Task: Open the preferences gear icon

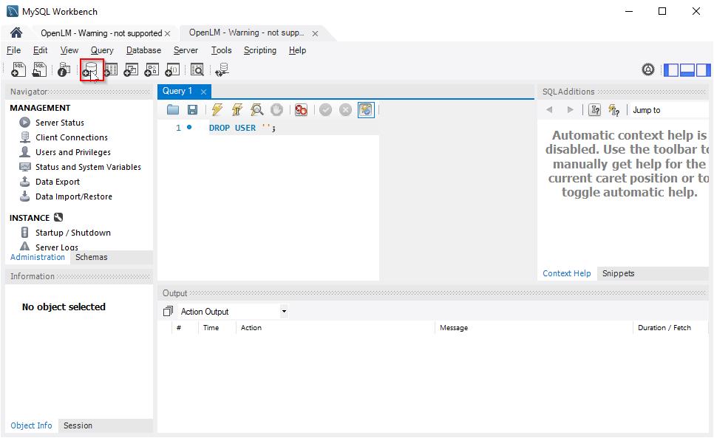Action: pyautogui.click(x=648, y=70)
